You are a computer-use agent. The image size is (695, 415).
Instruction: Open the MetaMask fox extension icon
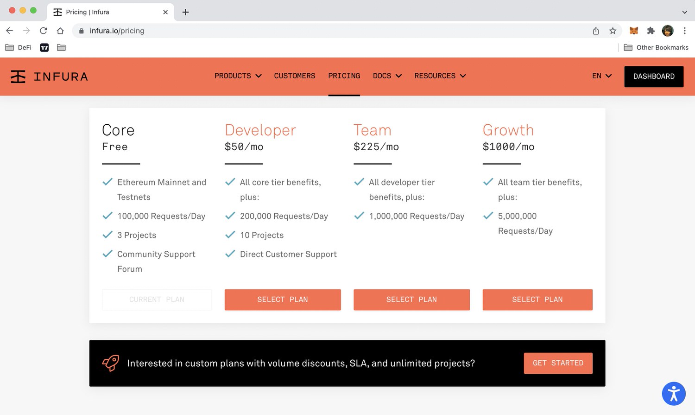pos(634,31)
